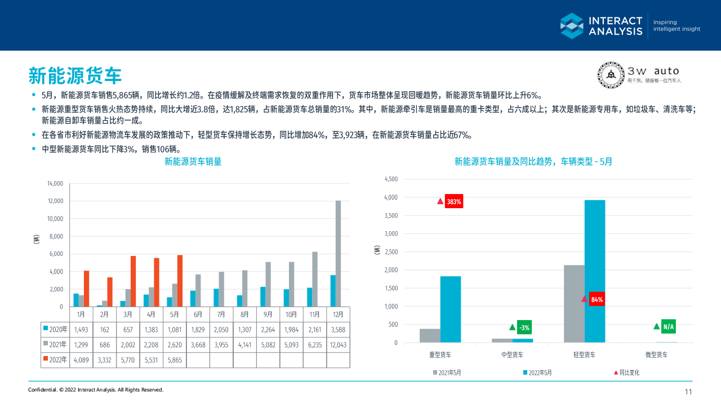Click the table cell value 5,865
The image size is (721, 405).
click(x=174, y=359)
